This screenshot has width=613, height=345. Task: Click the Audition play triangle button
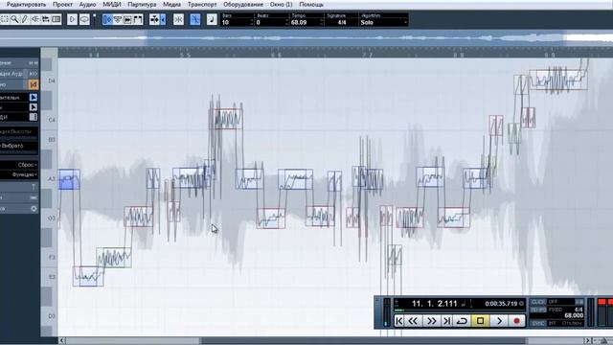(72, 19)
